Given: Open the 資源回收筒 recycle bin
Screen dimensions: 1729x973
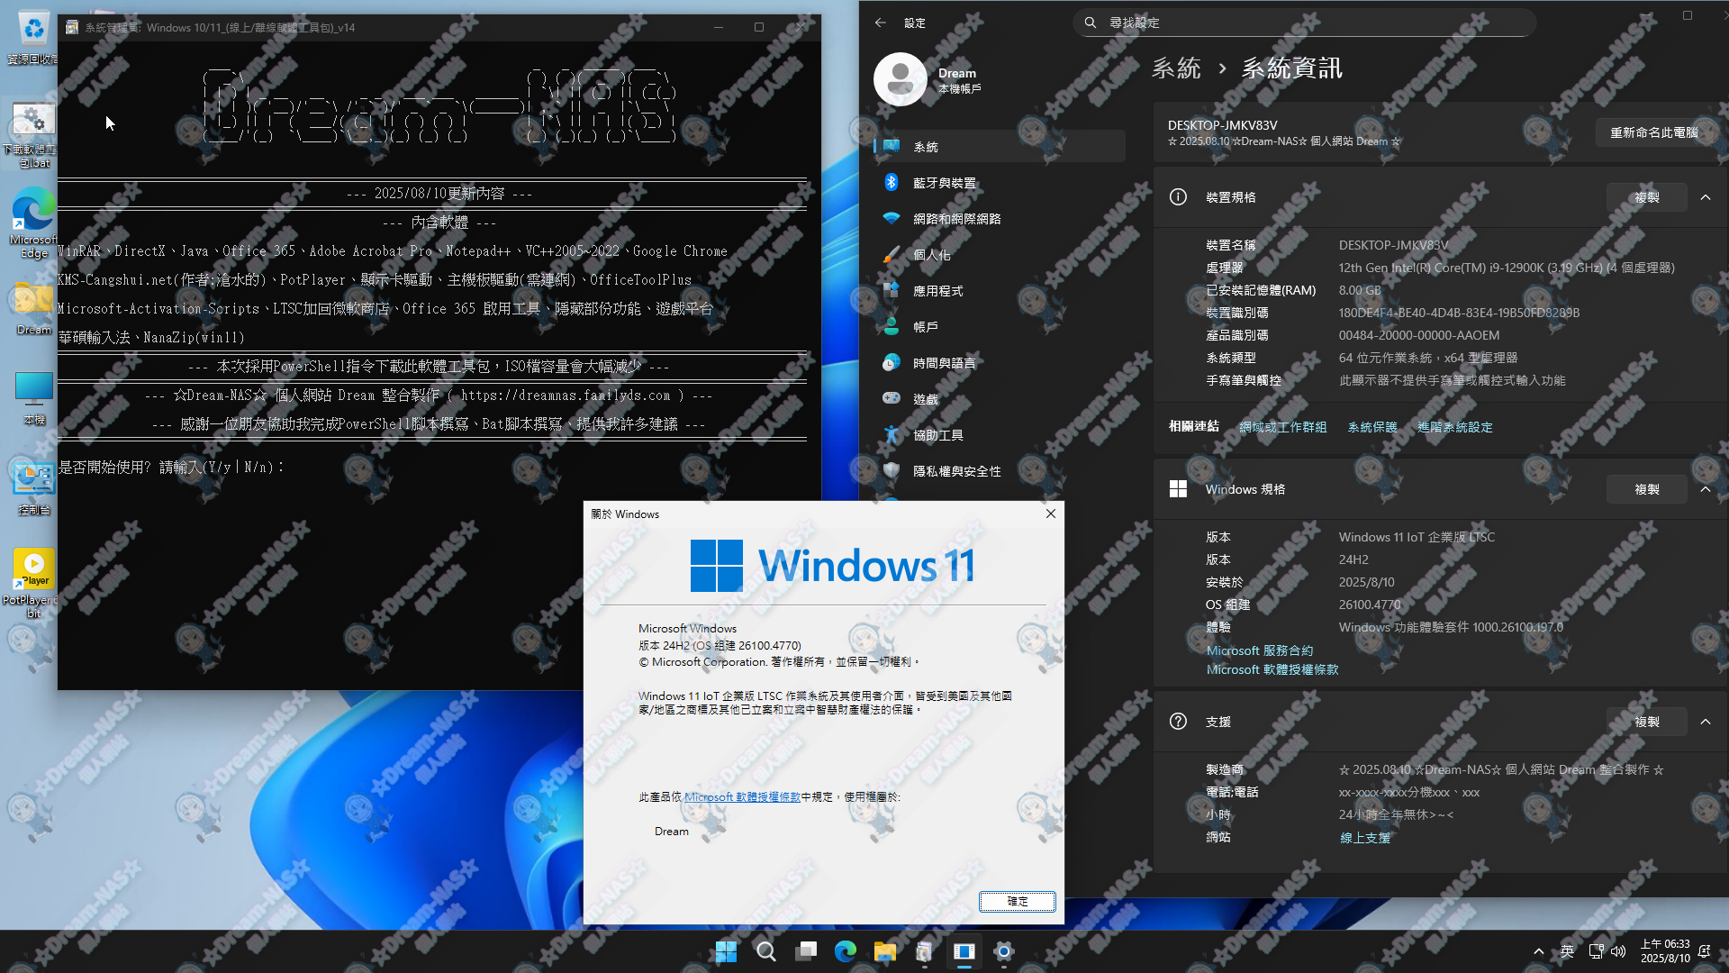Looking at the screenshot, I should click(x=33, y=30).
